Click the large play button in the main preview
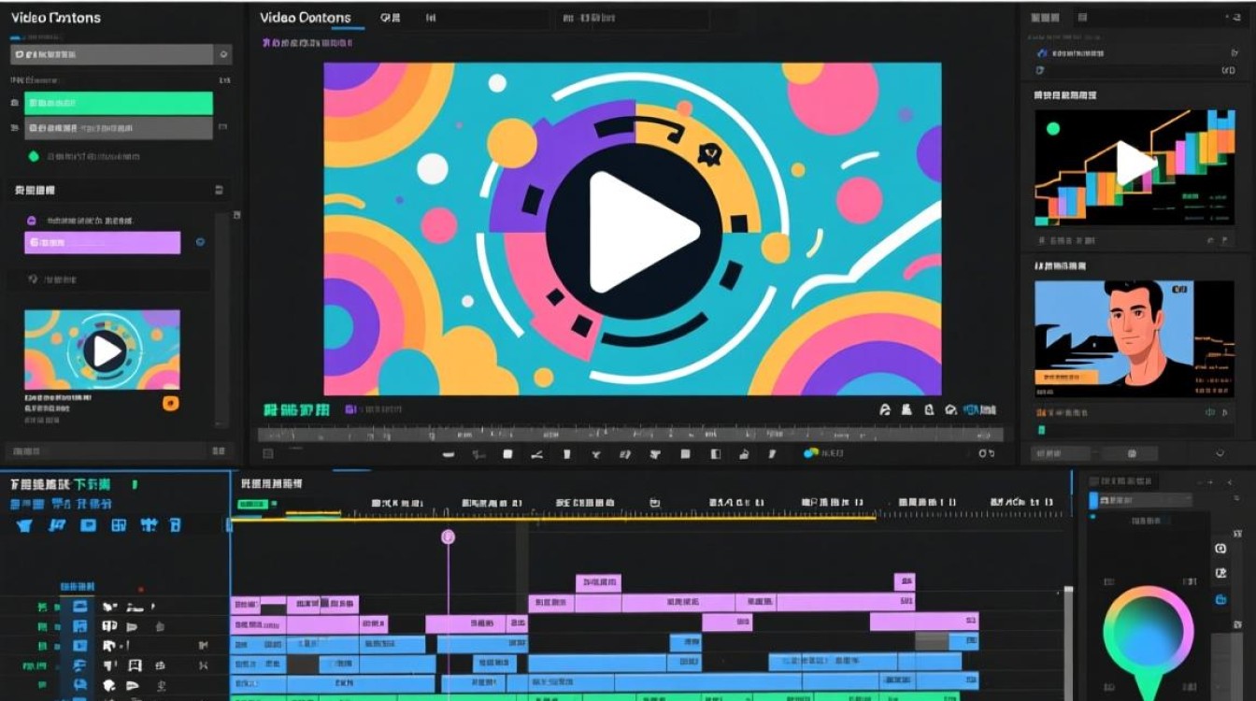Viewport: 1256px width, 701px height. pyautogui.click(x=634, y=232)
